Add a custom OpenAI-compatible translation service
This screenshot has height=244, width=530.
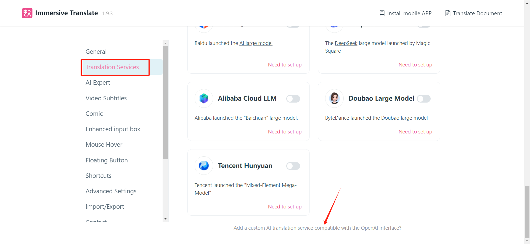[x=317, y=228]
